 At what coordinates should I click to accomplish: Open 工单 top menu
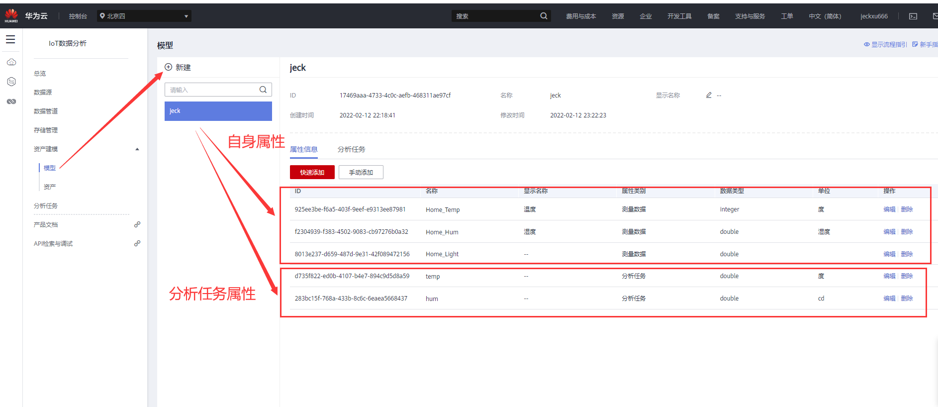(x=787, y=16)
